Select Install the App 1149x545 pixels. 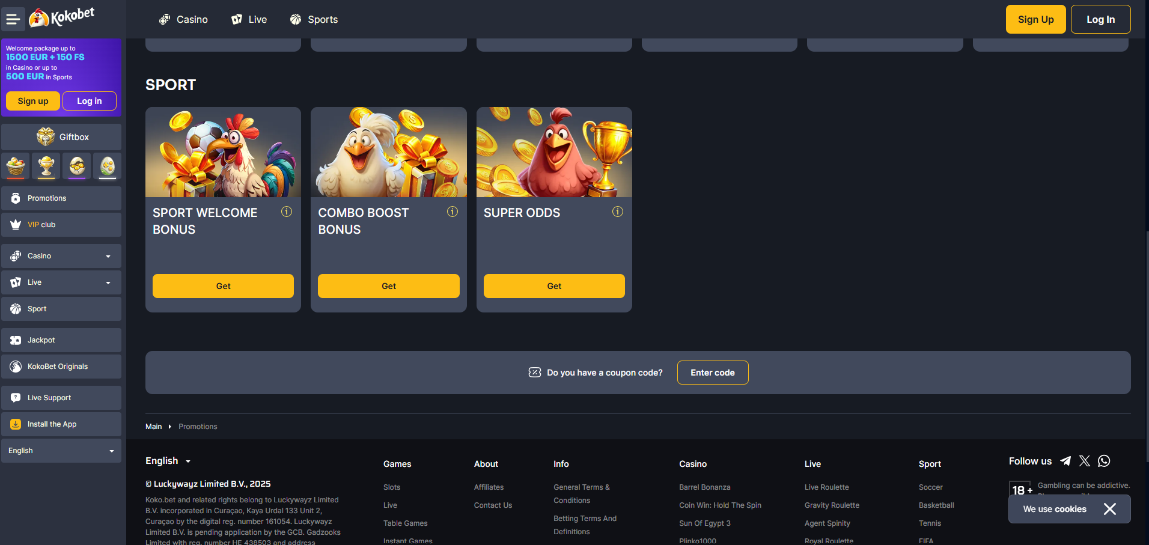pyautogui.click(x=61, y=424)
